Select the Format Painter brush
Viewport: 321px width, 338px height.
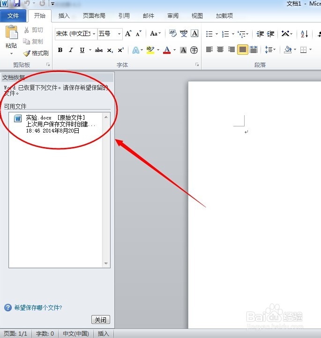tap(36, 53)
